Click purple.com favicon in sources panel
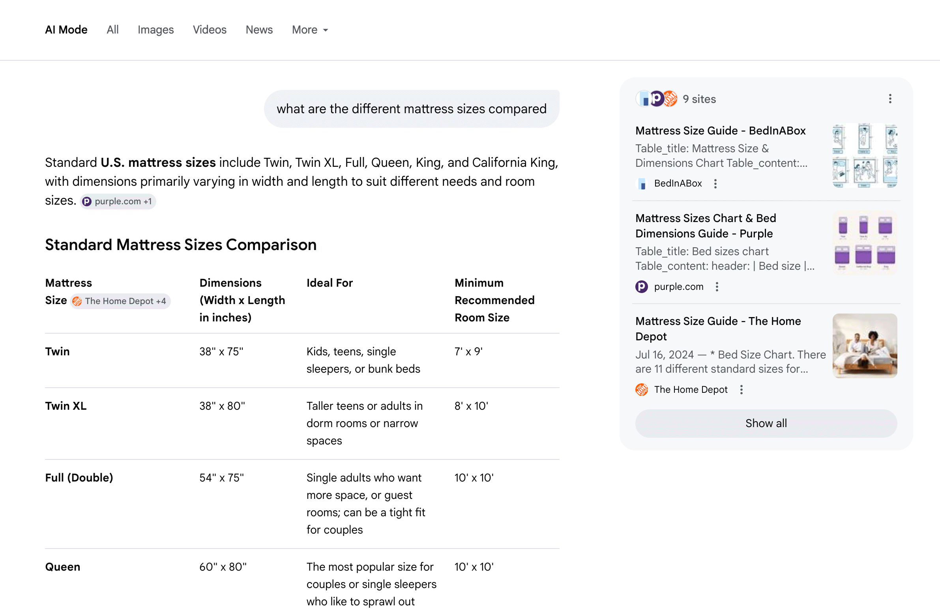Viewport: 940px width, 616px height. pos(641,287)
